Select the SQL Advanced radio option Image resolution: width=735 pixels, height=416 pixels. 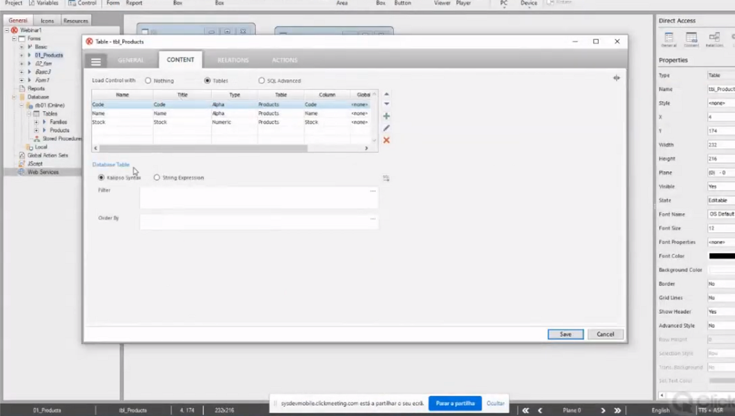[262, 81]
